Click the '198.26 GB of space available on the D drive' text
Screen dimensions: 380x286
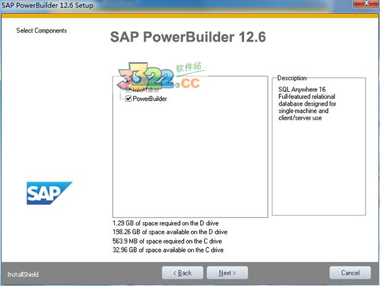[x=170, y=232]
